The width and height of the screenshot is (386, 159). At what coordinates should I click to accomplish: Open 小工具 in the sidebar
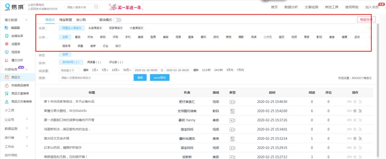point(10,110)
